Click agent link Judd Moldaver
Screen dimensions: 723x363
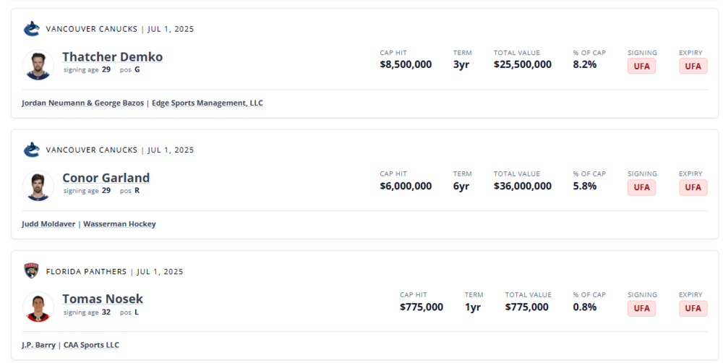48,224
